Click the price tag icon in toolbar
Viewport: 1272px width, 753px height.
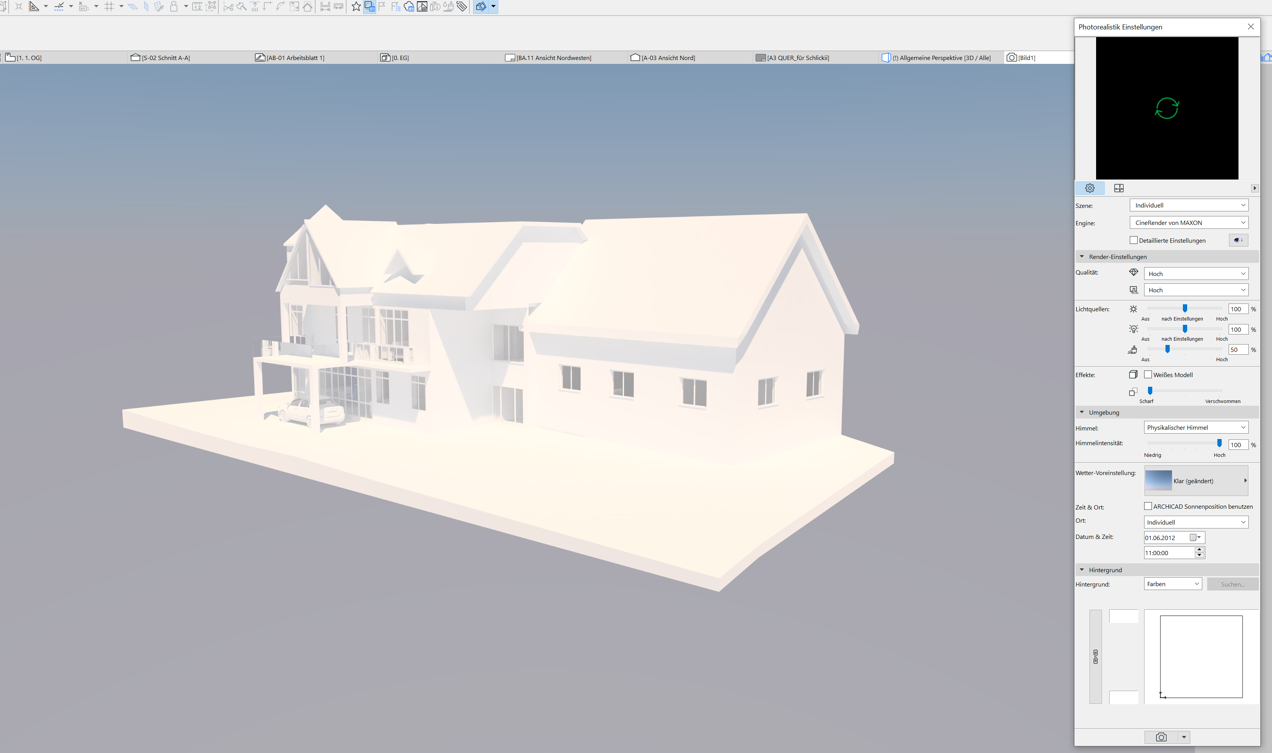461,7
